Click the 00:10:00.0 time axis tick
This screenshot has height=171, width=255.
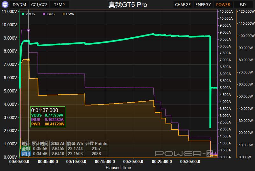tap(76, 161)
